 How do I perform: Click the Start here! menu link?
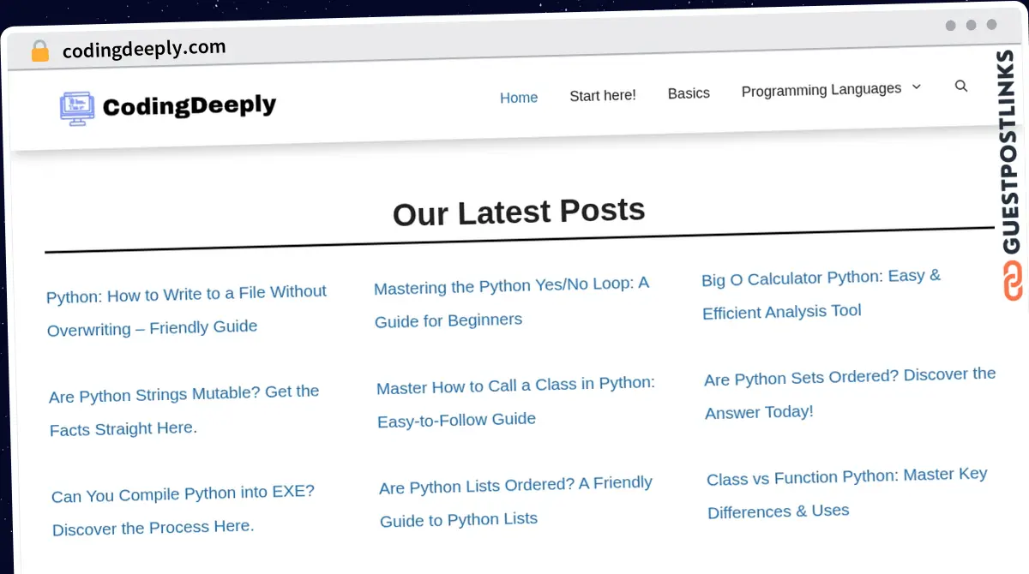(603, 95)
